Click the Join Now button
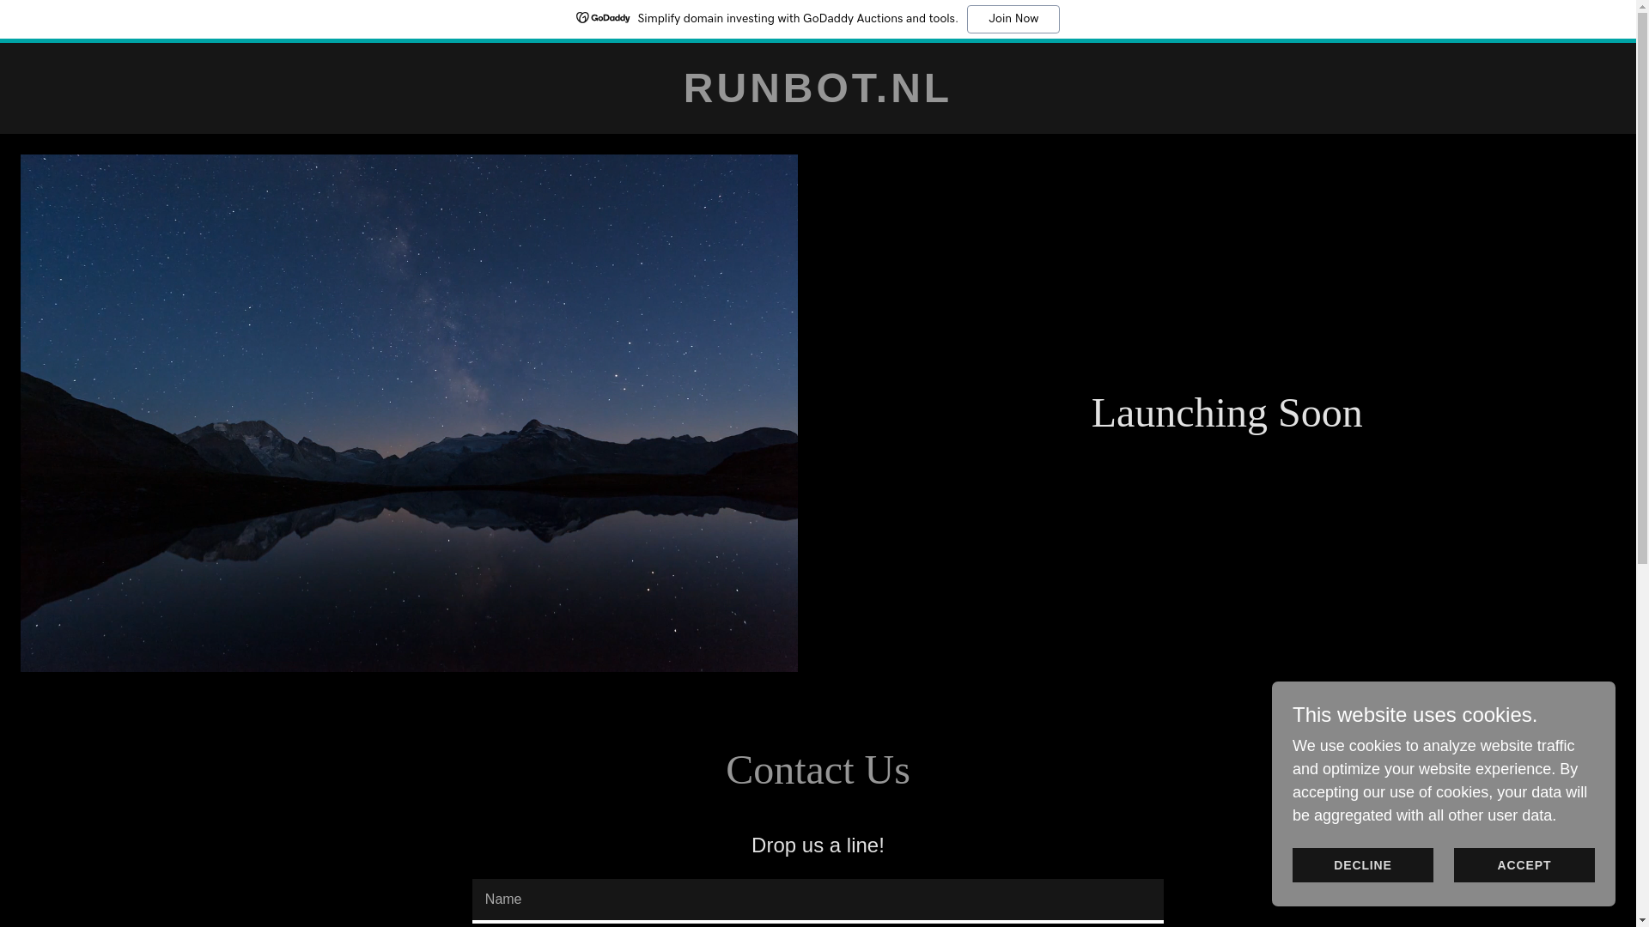 pyautogui.click(x=1013, y=19)
